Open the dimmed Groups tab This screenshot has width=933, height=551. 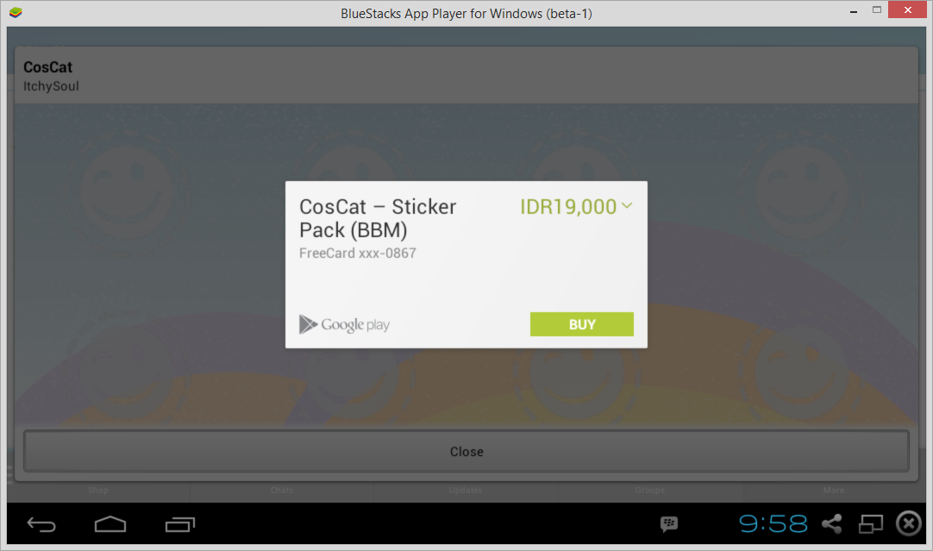click(650, 491)
